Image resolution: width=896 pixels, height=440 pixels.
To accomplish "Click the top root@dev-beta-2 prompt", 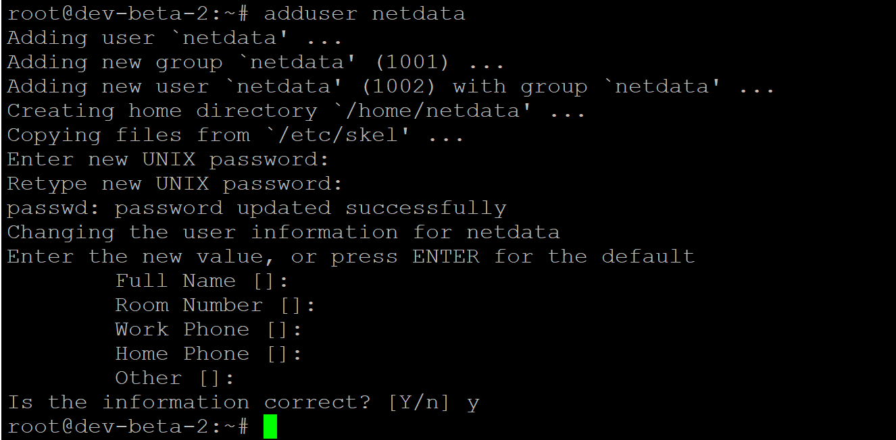I will pos(128,13).
